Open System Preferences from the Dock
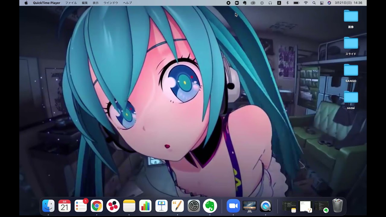This screenshot has height=217, width=386. (x=194, y=206)
